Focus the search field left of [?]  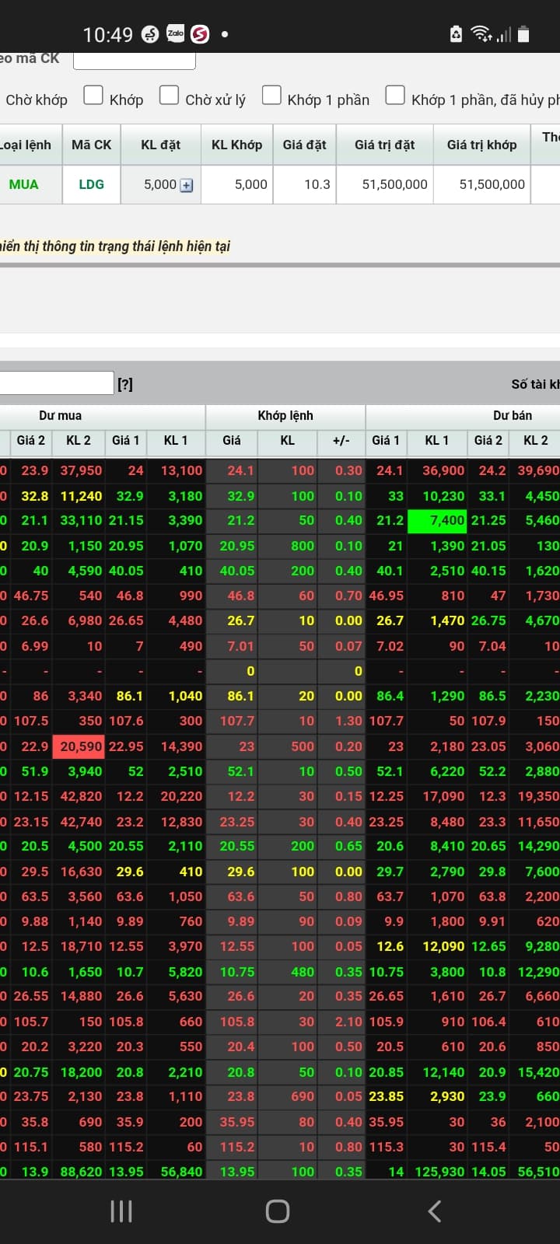[x=56, y=383]
